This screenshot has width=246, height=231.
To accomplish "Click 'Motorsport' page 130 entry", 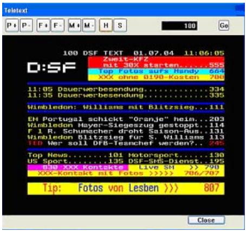I will pos(176,155).
